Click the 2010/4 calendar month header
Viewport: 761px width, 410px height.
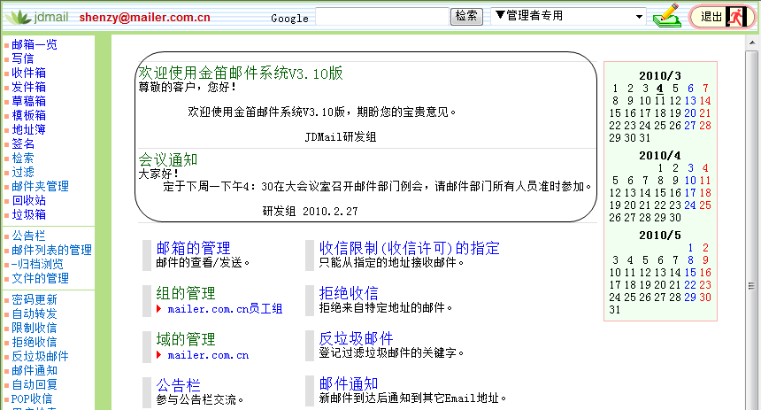click(660, 156)
